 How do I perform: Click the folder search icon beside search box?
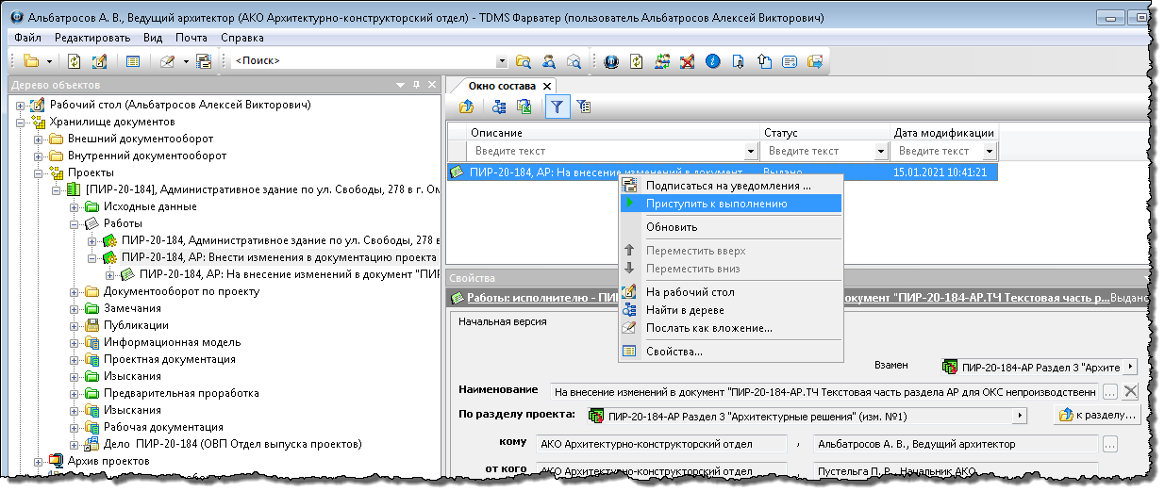click(524, 61)
